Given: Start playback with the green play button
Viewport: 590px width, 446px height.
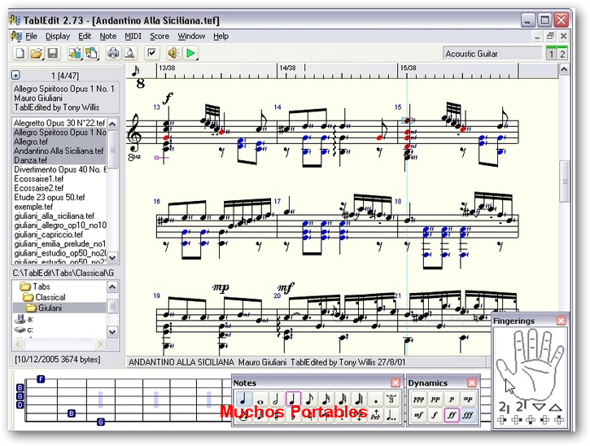Looking at the screenshot, I should click(x=190, y=53).
